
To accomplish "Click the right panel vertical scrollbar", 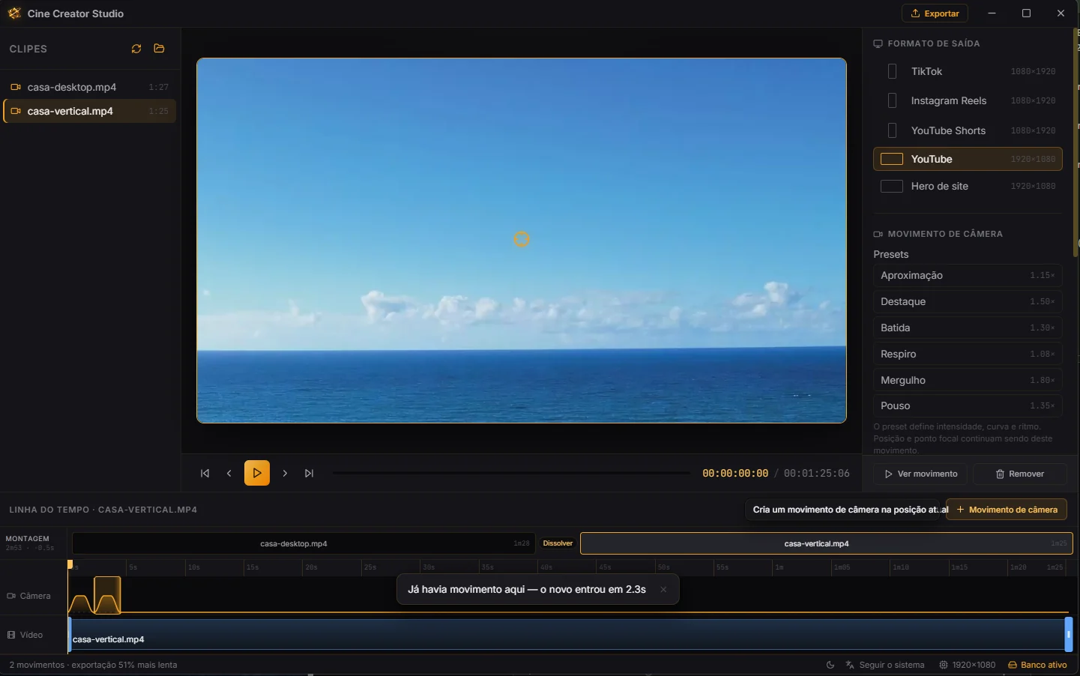I will tap(1077, 142).
